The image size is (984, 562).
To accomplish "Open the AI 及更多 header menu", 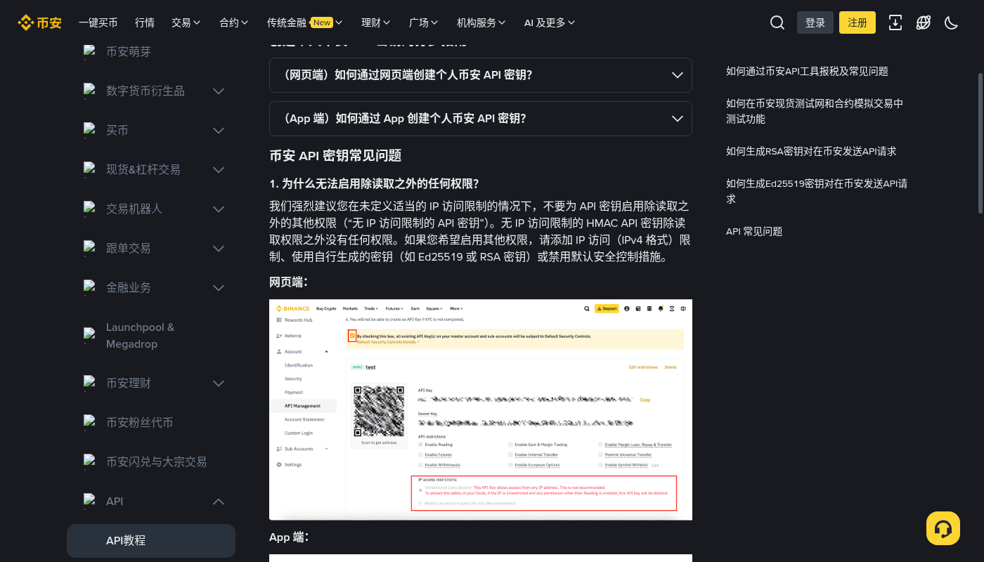I will click(550, 22).
